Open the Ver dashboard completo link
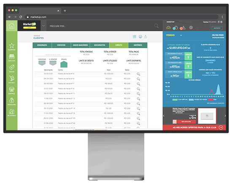The image size is (232, 184). tap(215, 103)
